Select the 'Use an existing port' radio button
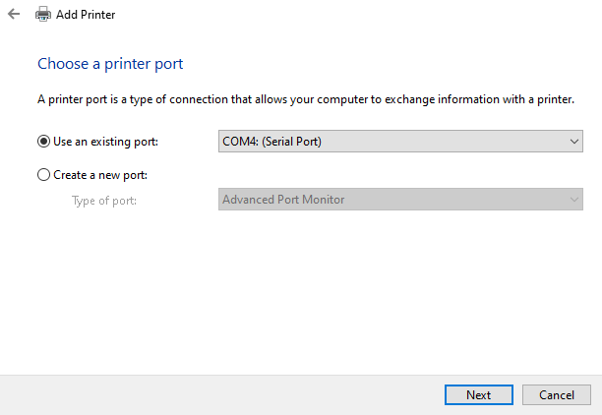The width and height of the screenshot is (602, 415). click(43, 142)
